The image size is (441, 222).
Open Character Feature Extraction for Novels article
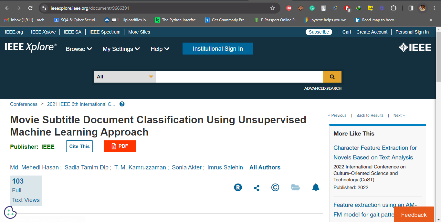(x=375, y=153)
